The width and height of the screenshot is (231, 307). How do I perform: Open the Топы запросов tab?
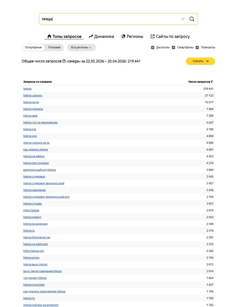pyautogui.click(x=64, y=36)
